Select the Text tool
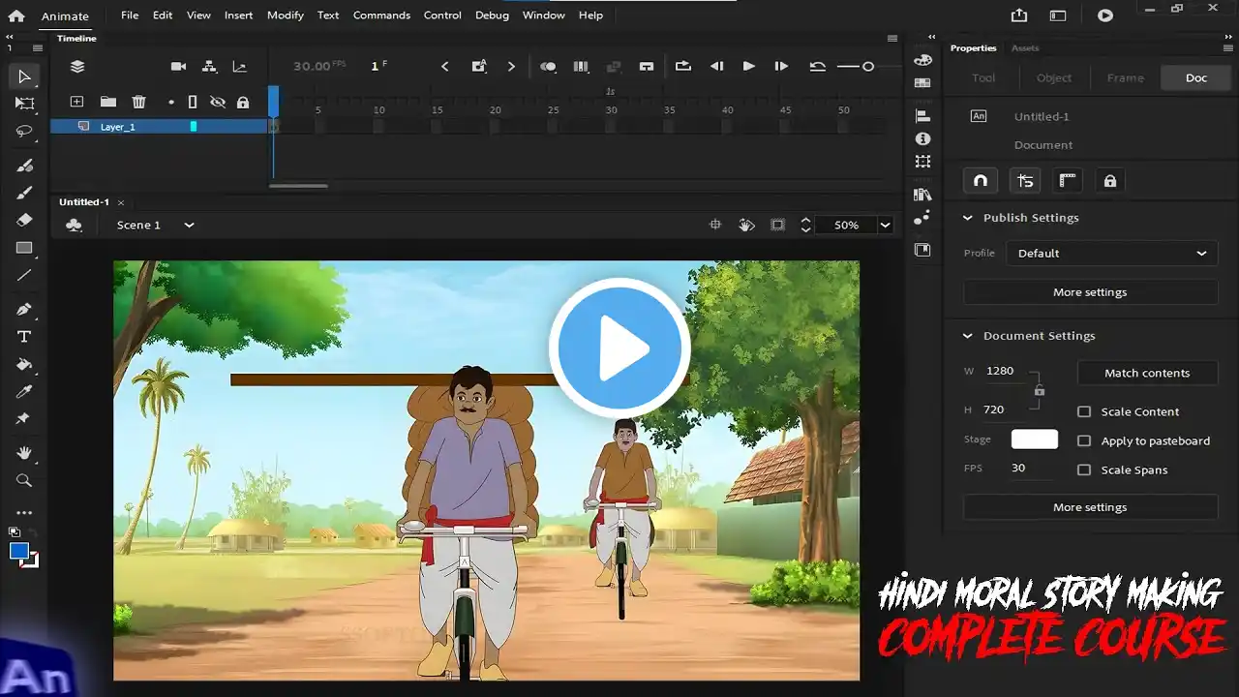 coord(24,337)
